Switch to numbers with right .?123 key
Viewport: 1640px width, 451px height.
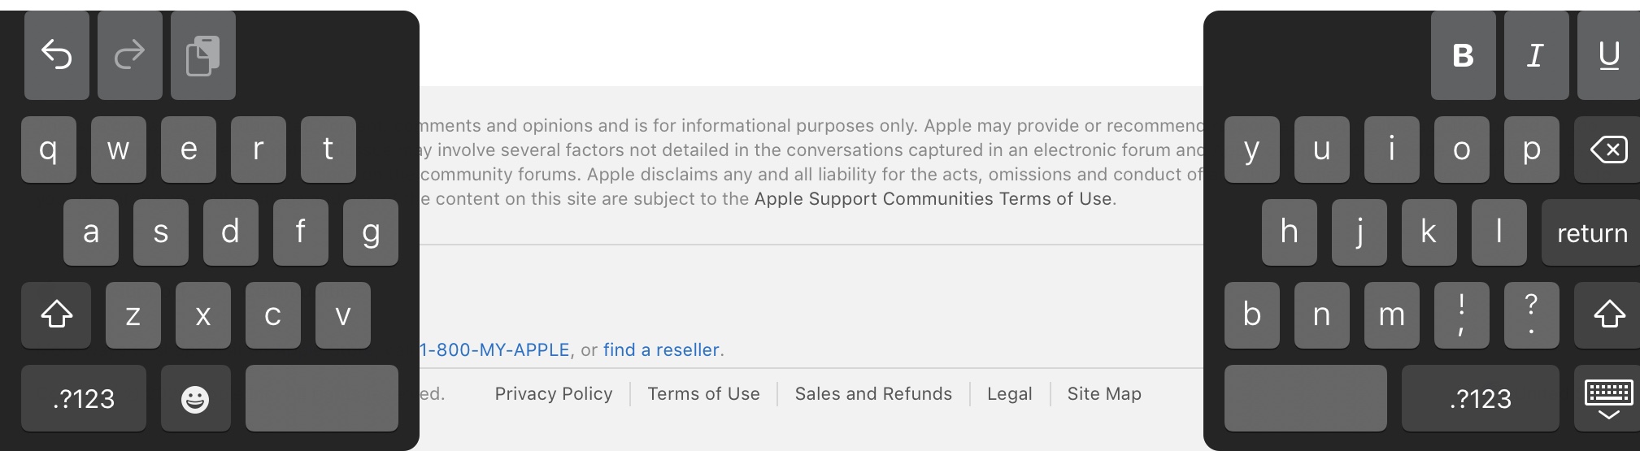click(x=1480, y=399)
